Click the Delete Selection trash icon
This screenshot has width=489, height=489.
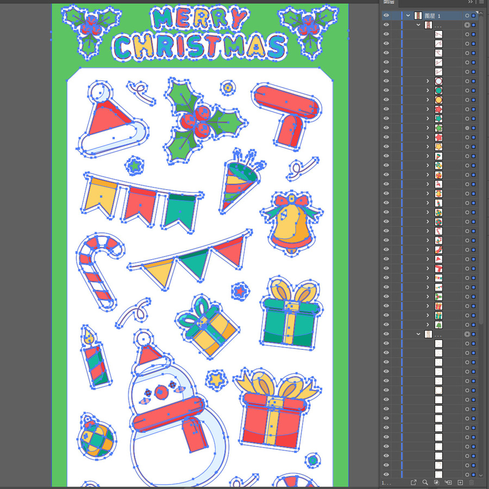[472, 482]
